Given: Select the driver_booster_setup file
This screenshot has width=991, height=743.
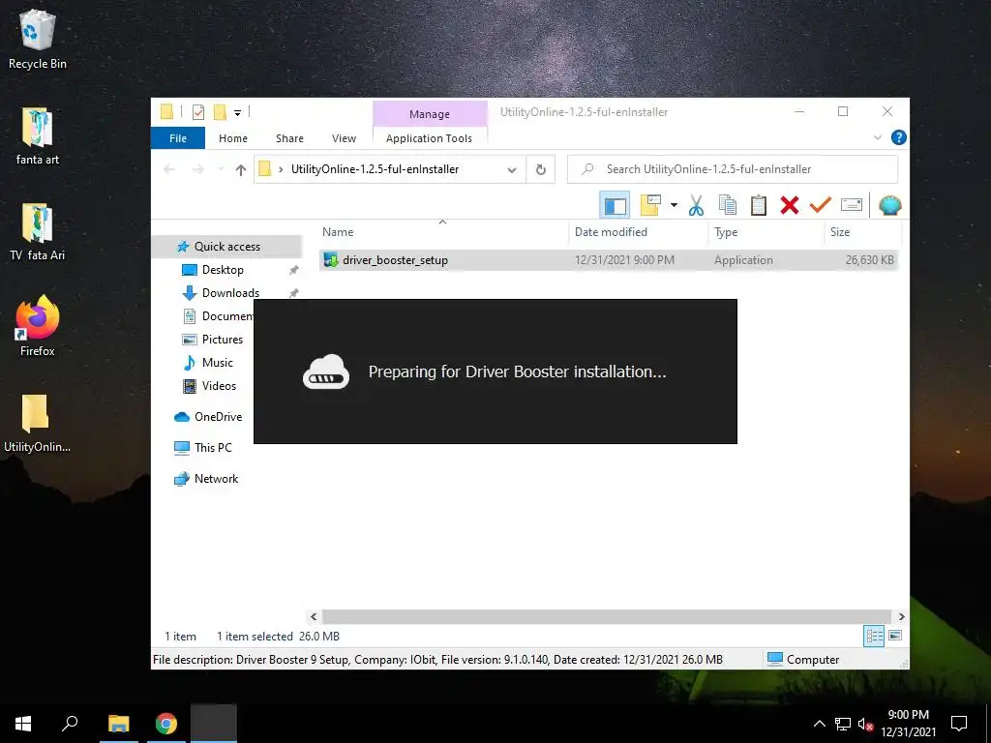Looking at the screenshot, I should click(x=608, y=259).
